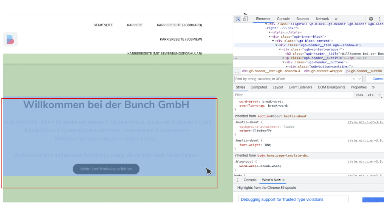Open the Computed pane tab
387x217 pixels.
pos(259,87)
